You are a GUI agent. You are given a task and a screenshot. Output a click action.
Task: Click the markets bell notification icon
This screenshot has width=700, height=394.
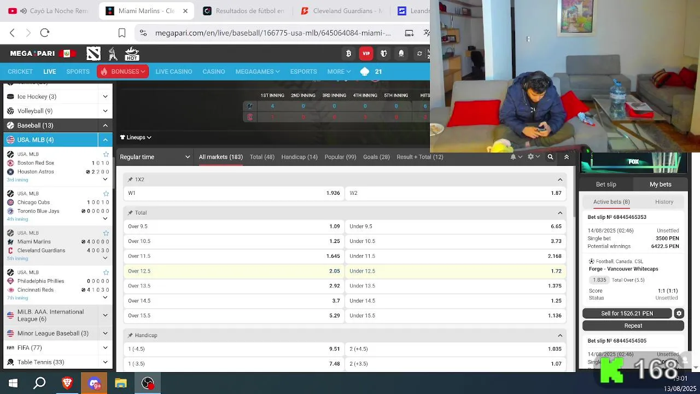pos(513,157)
